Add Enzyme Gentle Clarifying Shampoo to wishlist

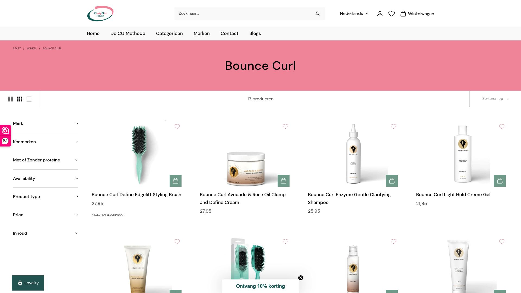point(393,126)
